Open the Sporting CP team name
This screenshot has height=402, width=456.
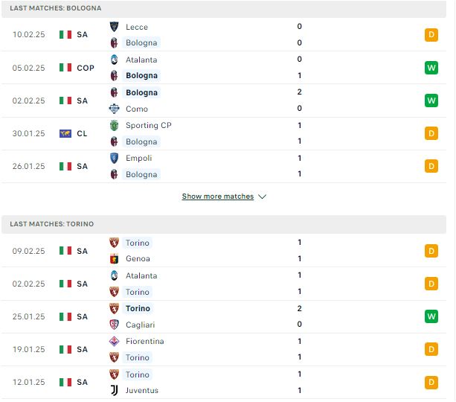click(149, 126)
